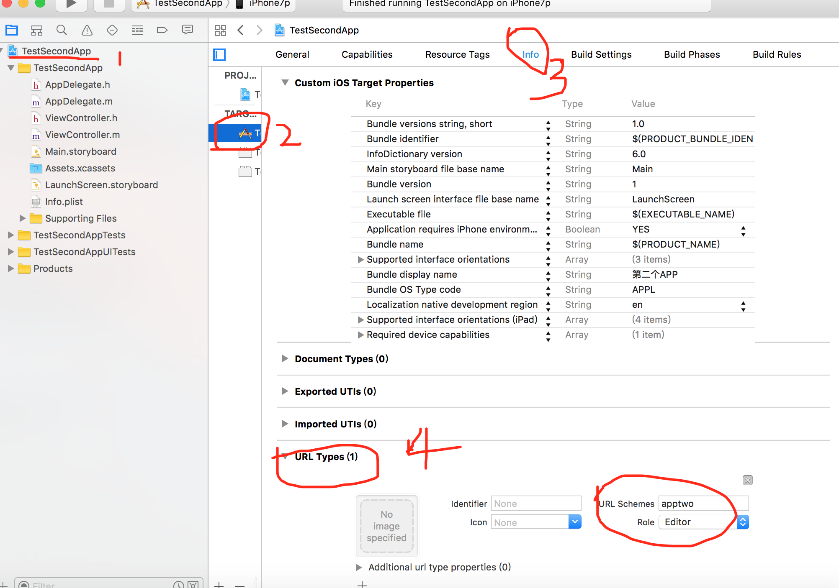
Task: Expand the Products group
Action: coord(11,268)
